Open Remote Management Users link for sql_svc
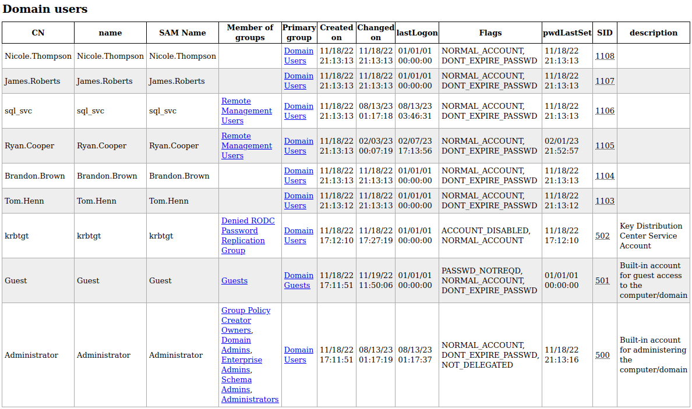 tap(246, 111)
